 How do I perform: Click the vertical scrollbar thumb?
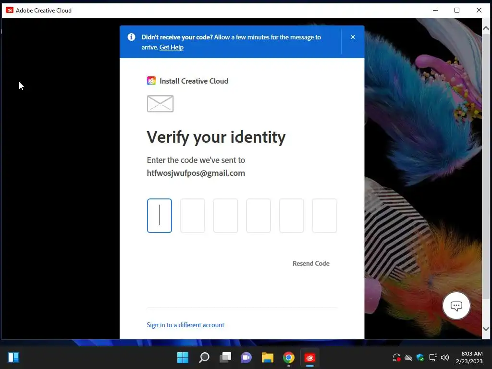click(486, 166)
